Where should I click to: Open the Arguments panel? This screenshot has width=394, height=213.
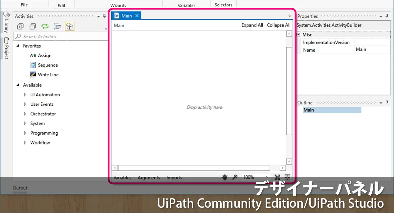coord(149,178)
